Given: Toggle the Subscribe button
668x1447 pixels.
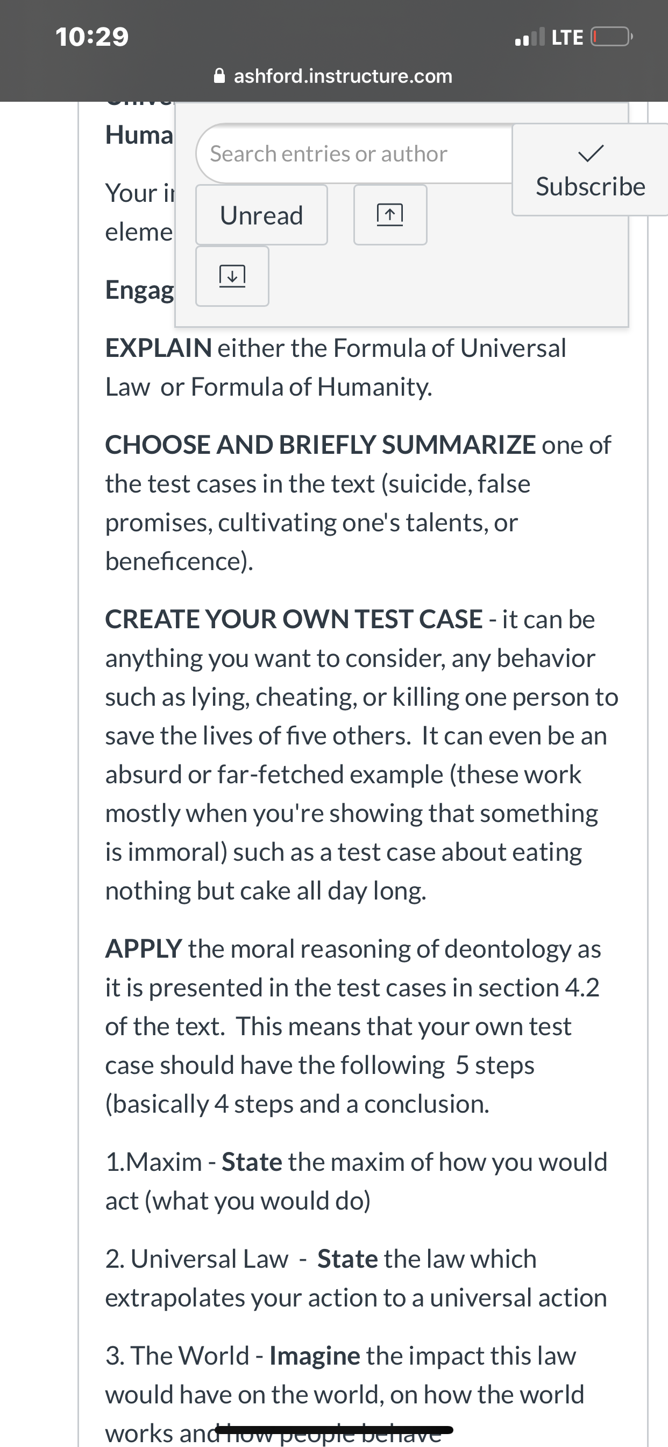Looking at the screenshot, I should coord(591,170).
